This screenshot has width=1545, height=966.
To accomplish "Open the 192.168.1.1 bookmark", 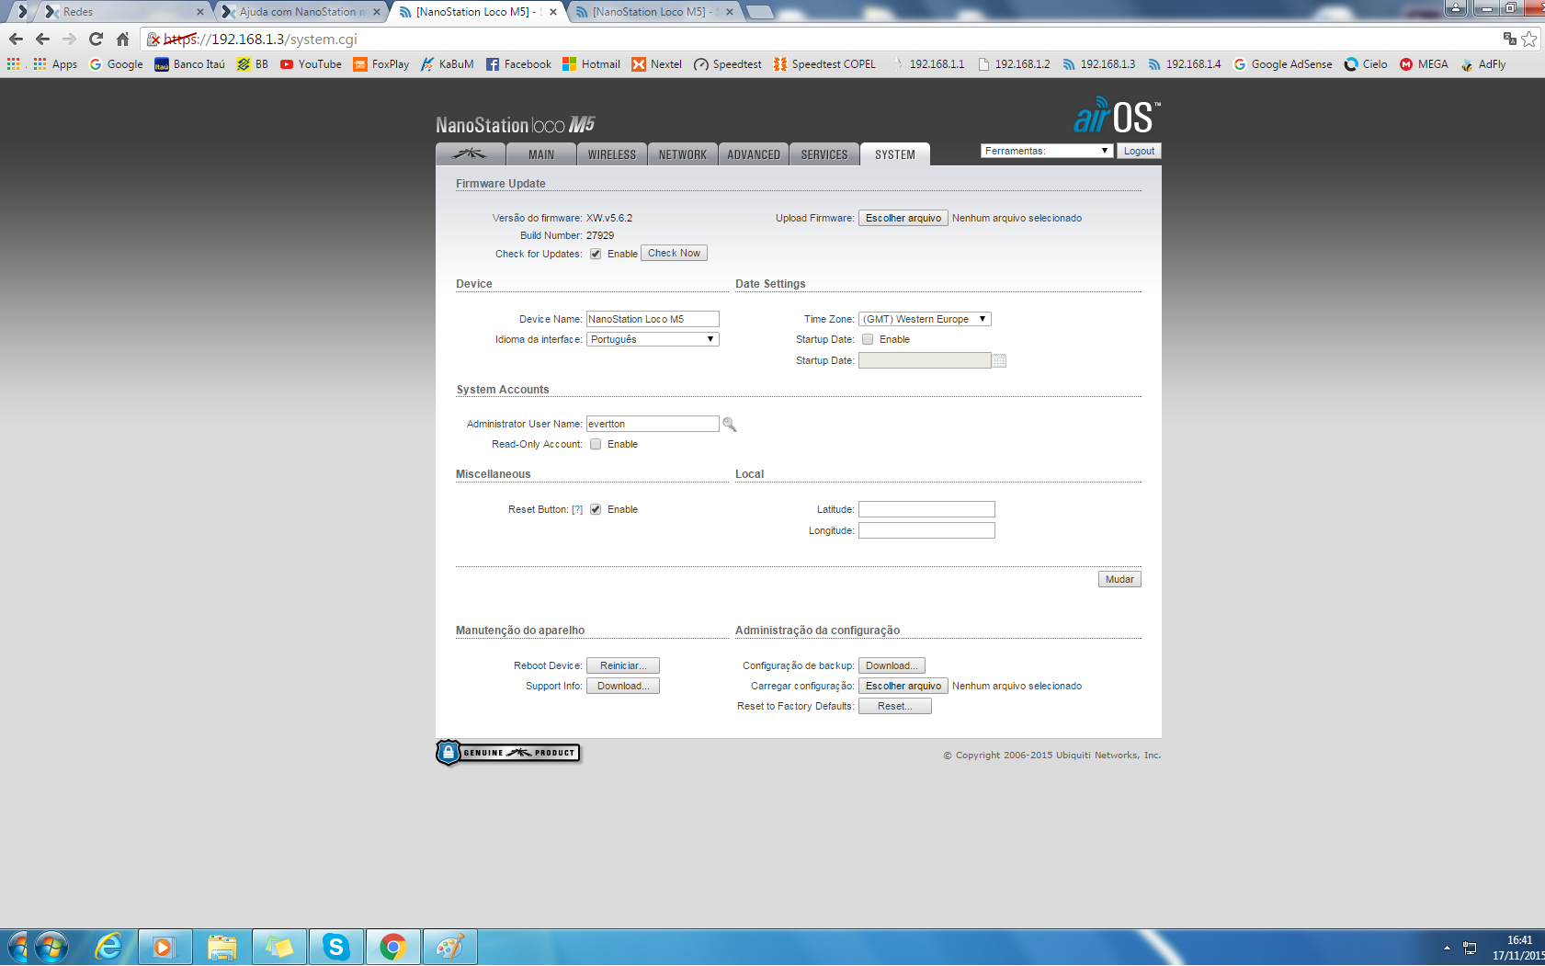I will [928, 64].
